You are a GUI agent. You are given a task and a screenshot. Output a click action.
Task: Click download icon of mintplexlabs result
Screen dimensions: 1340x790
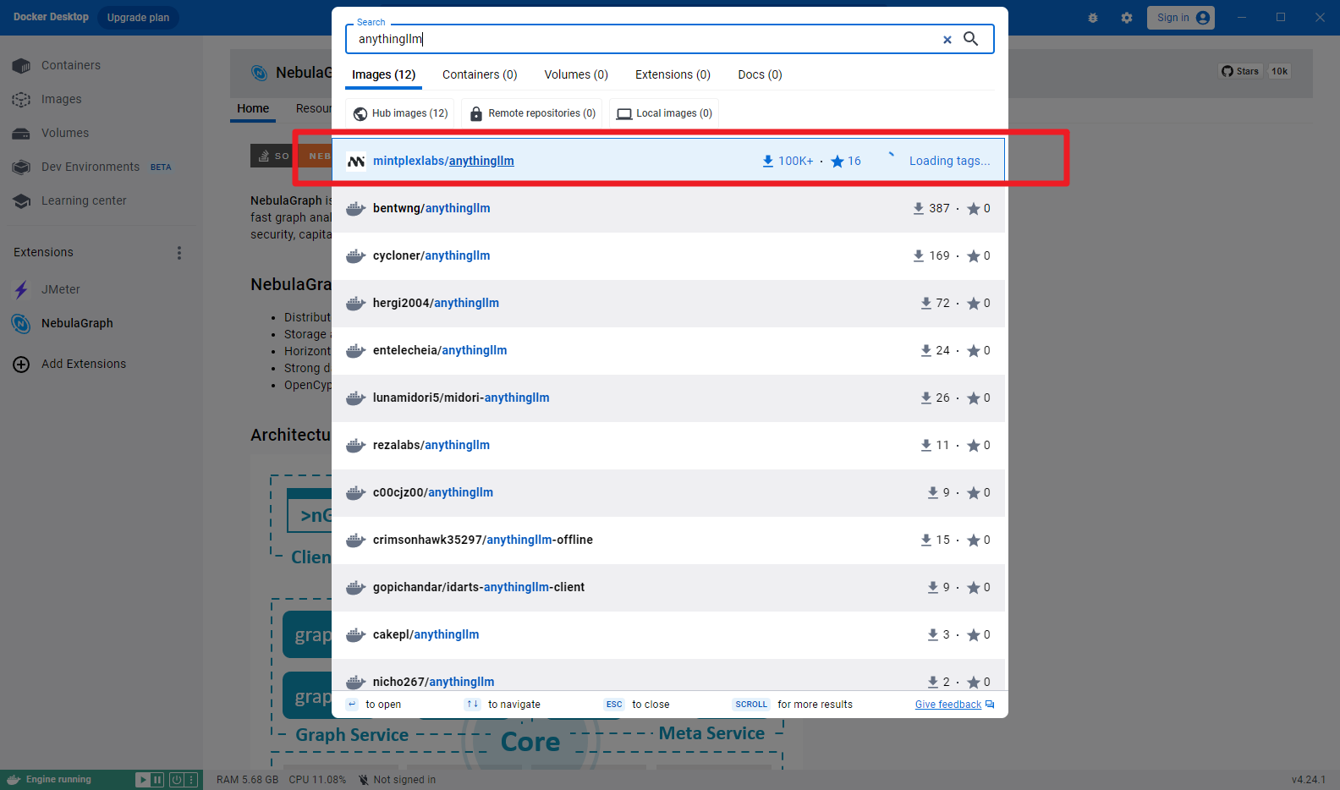click(768, 161)
